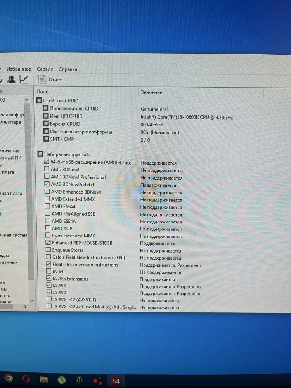The height and width of the screenshot is (388, 291).
Task: Open Opera browser from the taskbar
Action: click(26, 379)
